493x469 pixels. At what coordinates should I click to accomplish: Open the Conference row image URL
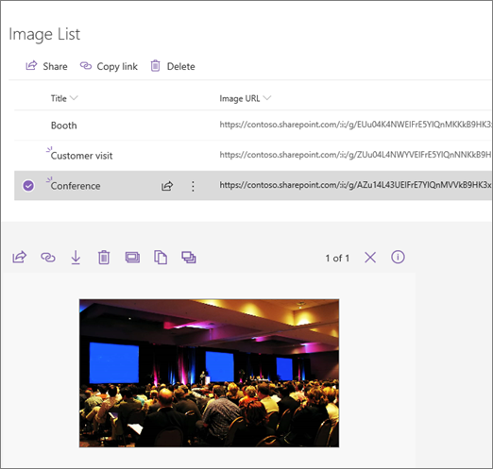click(355, 185)
